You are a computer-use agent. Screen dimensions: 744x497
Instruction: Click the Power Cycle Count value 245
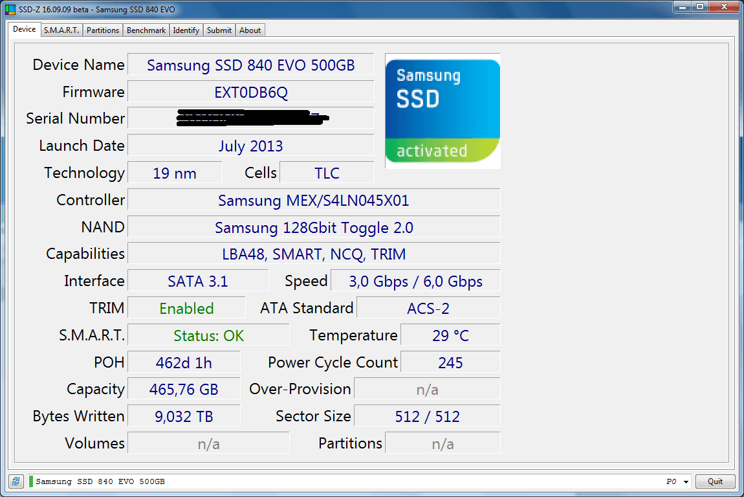coord(450,362)
